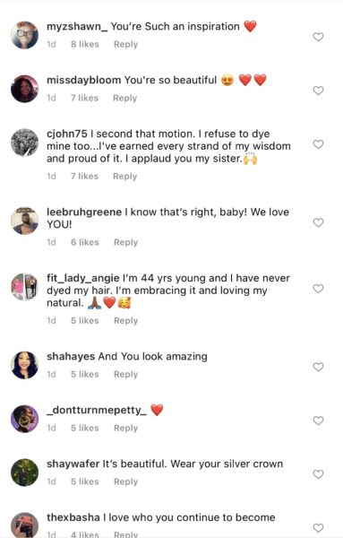343x538 pixels.
Task: Open _dontturnmepetty_ profile avatar
Action: point(24,419)
